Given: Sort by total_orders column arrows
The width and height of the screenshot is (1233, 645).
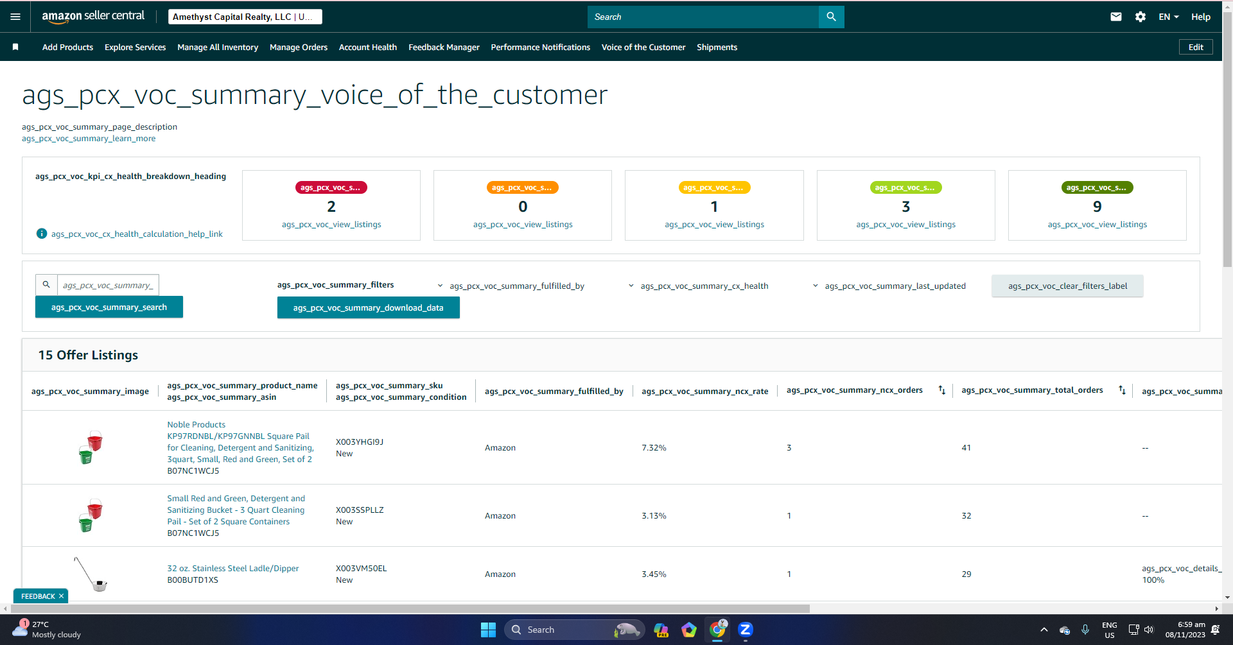Looking at the screenshot, I should 1122,390.
